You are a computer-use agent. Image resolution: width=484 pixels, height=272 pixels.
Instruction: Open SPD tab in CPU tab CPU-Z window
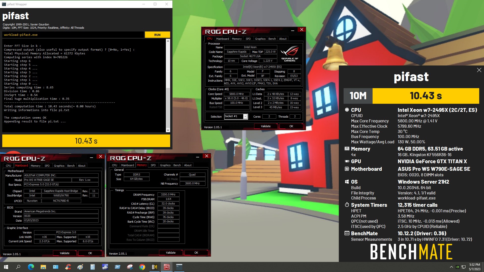(x=248, y=39)
